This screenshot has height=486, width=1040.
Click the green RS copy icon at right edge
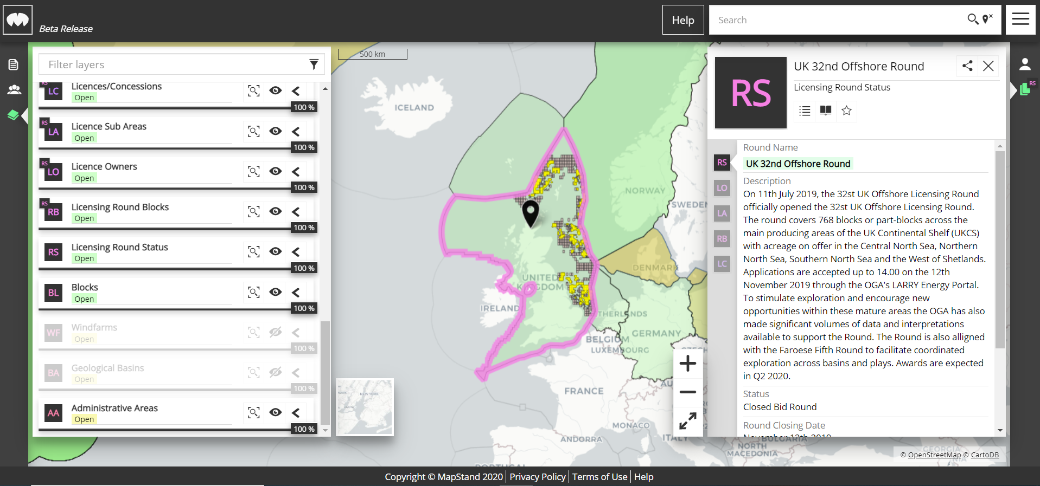(x=1026, y=88)
